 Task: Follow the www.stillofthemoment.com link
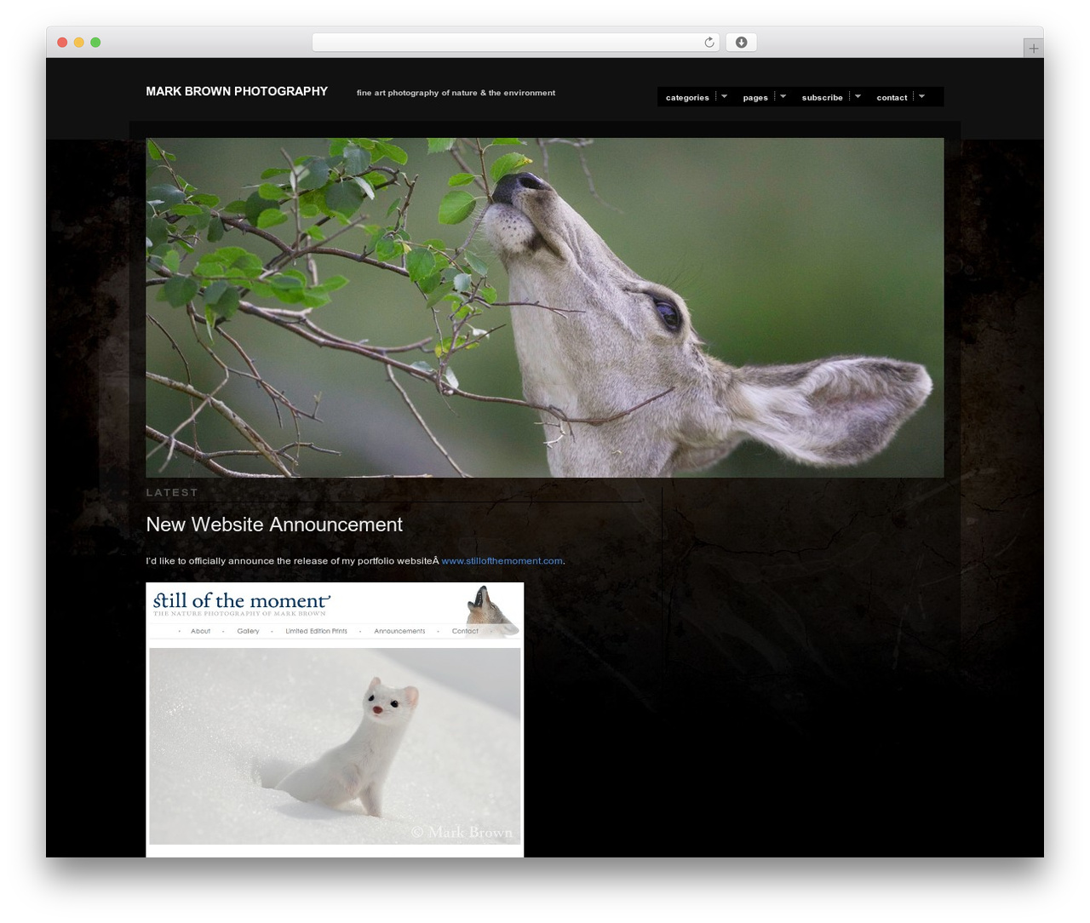502,561
